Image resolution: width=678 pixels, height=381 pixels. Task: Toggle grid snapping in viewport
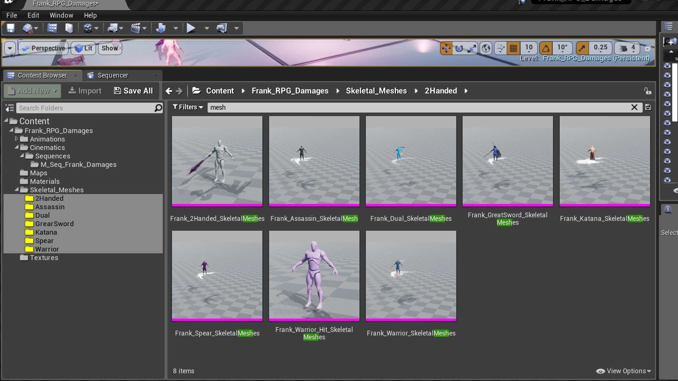click(513, 48)
